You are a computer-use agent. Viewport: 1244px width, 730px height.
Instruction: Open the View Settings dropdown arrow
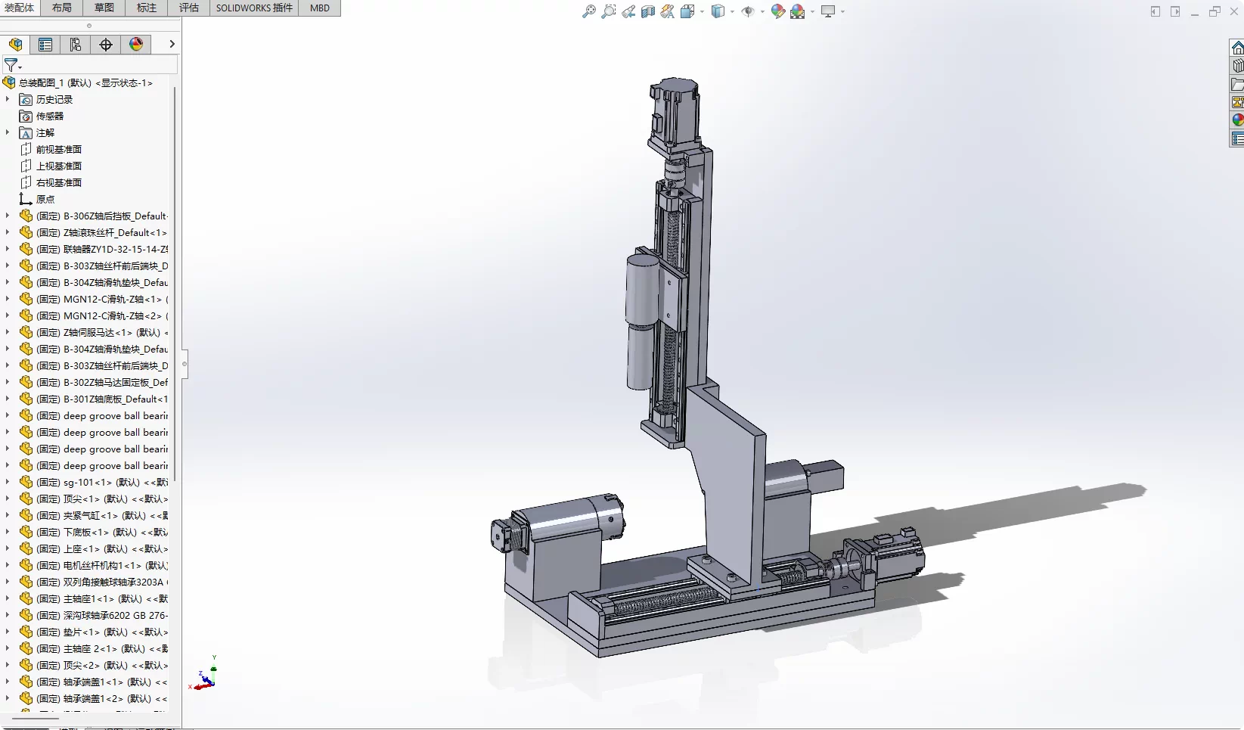coord(842,11)
